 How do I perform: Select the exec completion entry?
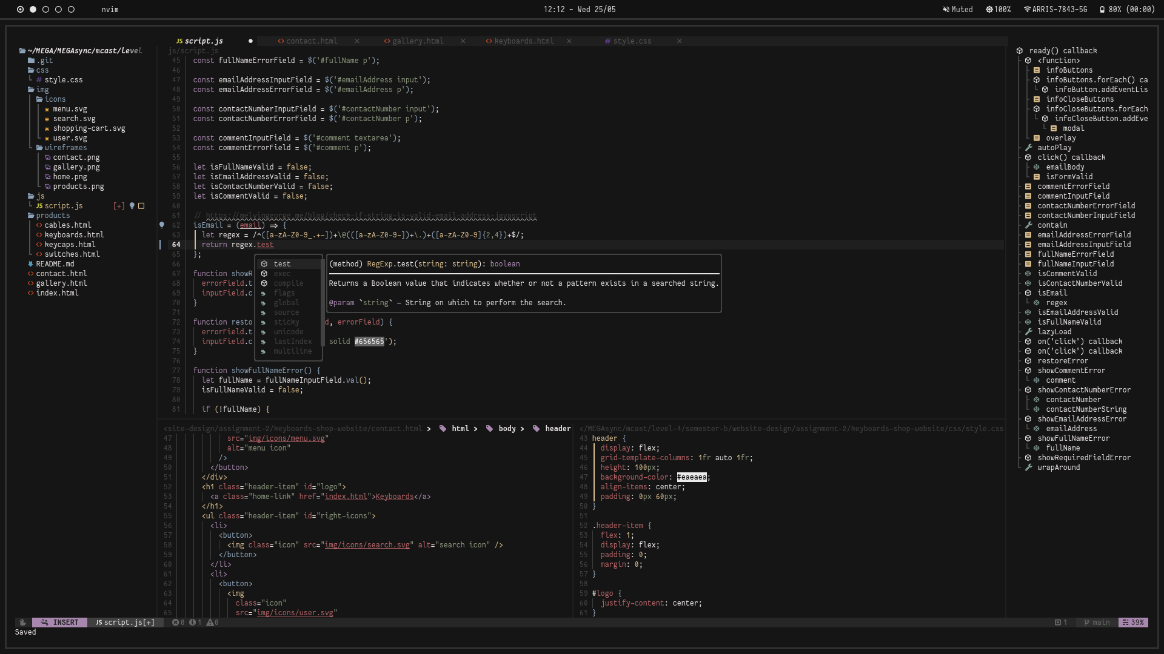(282, 274)
